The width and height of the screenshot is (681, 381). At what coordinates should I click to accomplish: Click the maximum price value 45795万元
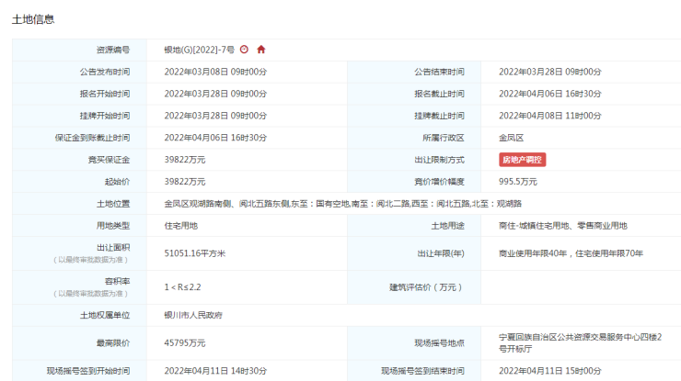click(185, 342)
